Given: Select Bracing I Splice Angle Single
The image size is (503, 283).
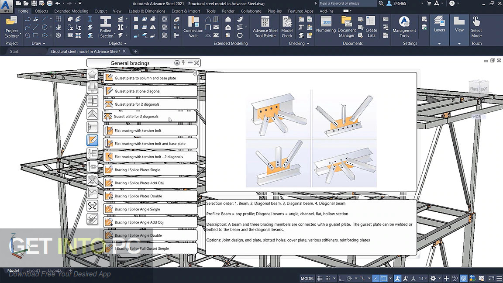Looking at the screenshot, I should pos(150,209).
